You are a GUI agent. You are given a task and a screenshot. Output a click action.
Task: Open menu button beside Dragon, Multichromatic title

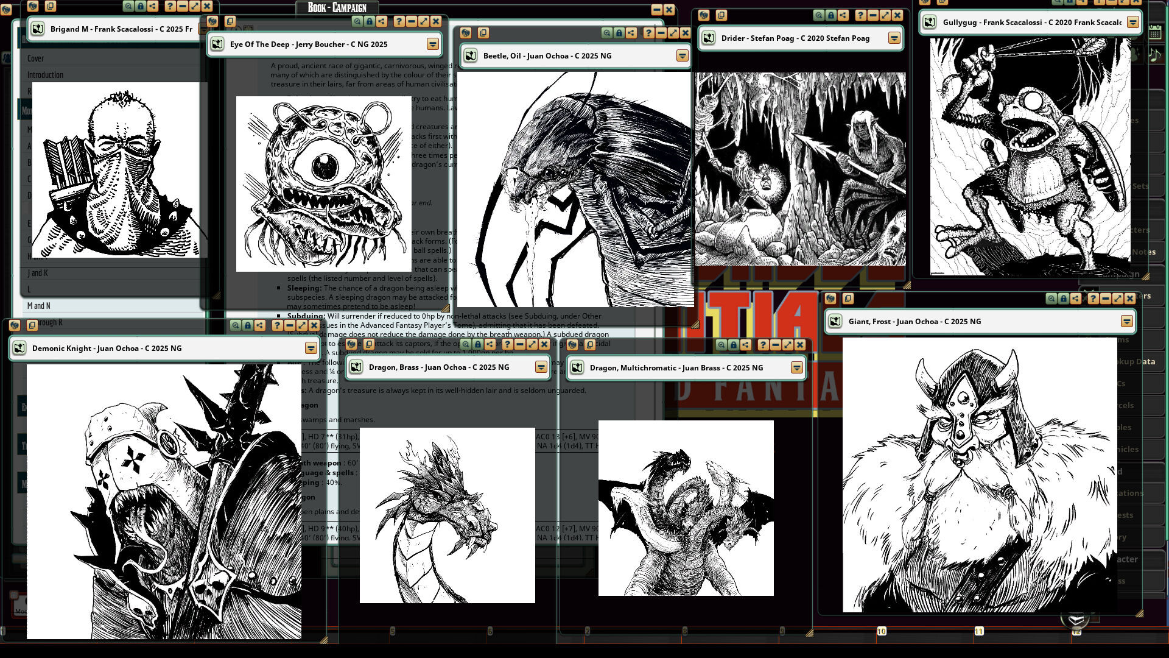(796, 368)
